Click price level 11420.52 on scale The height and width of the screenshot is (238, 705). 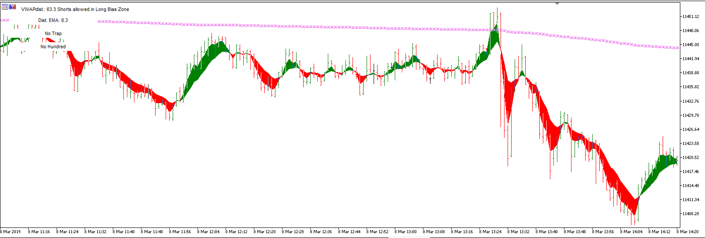690,158
